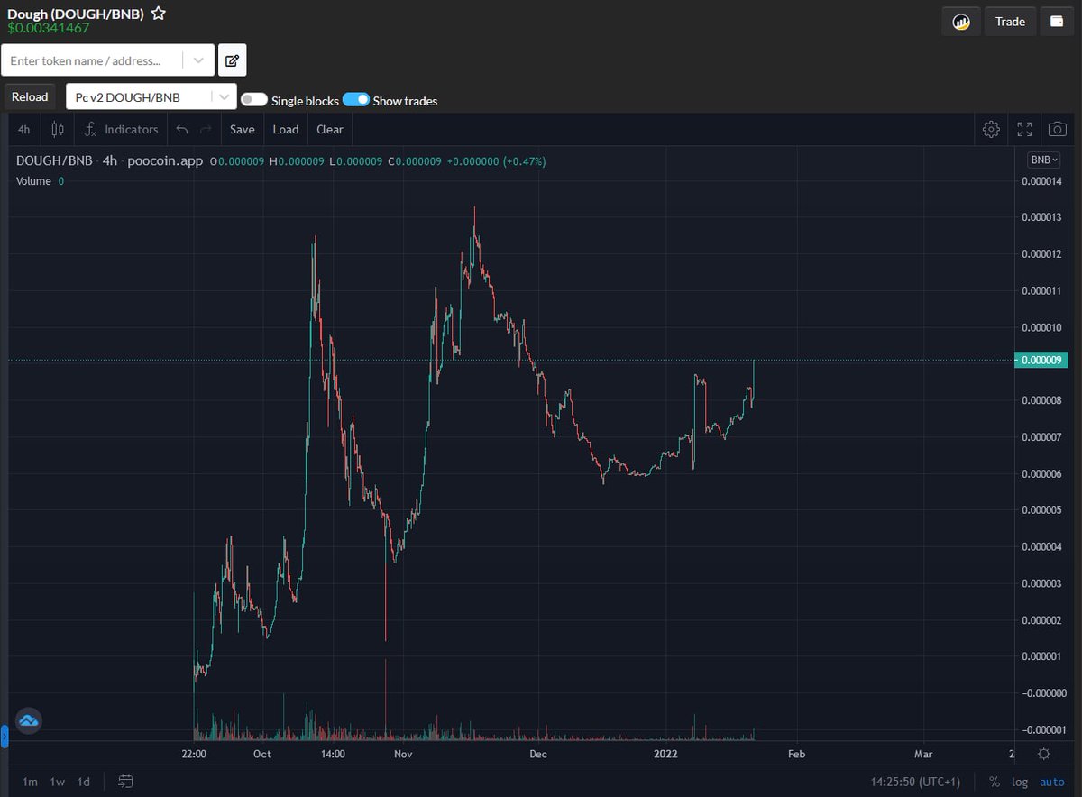
Task: Open chart settings gear
Action: [991, 130]
